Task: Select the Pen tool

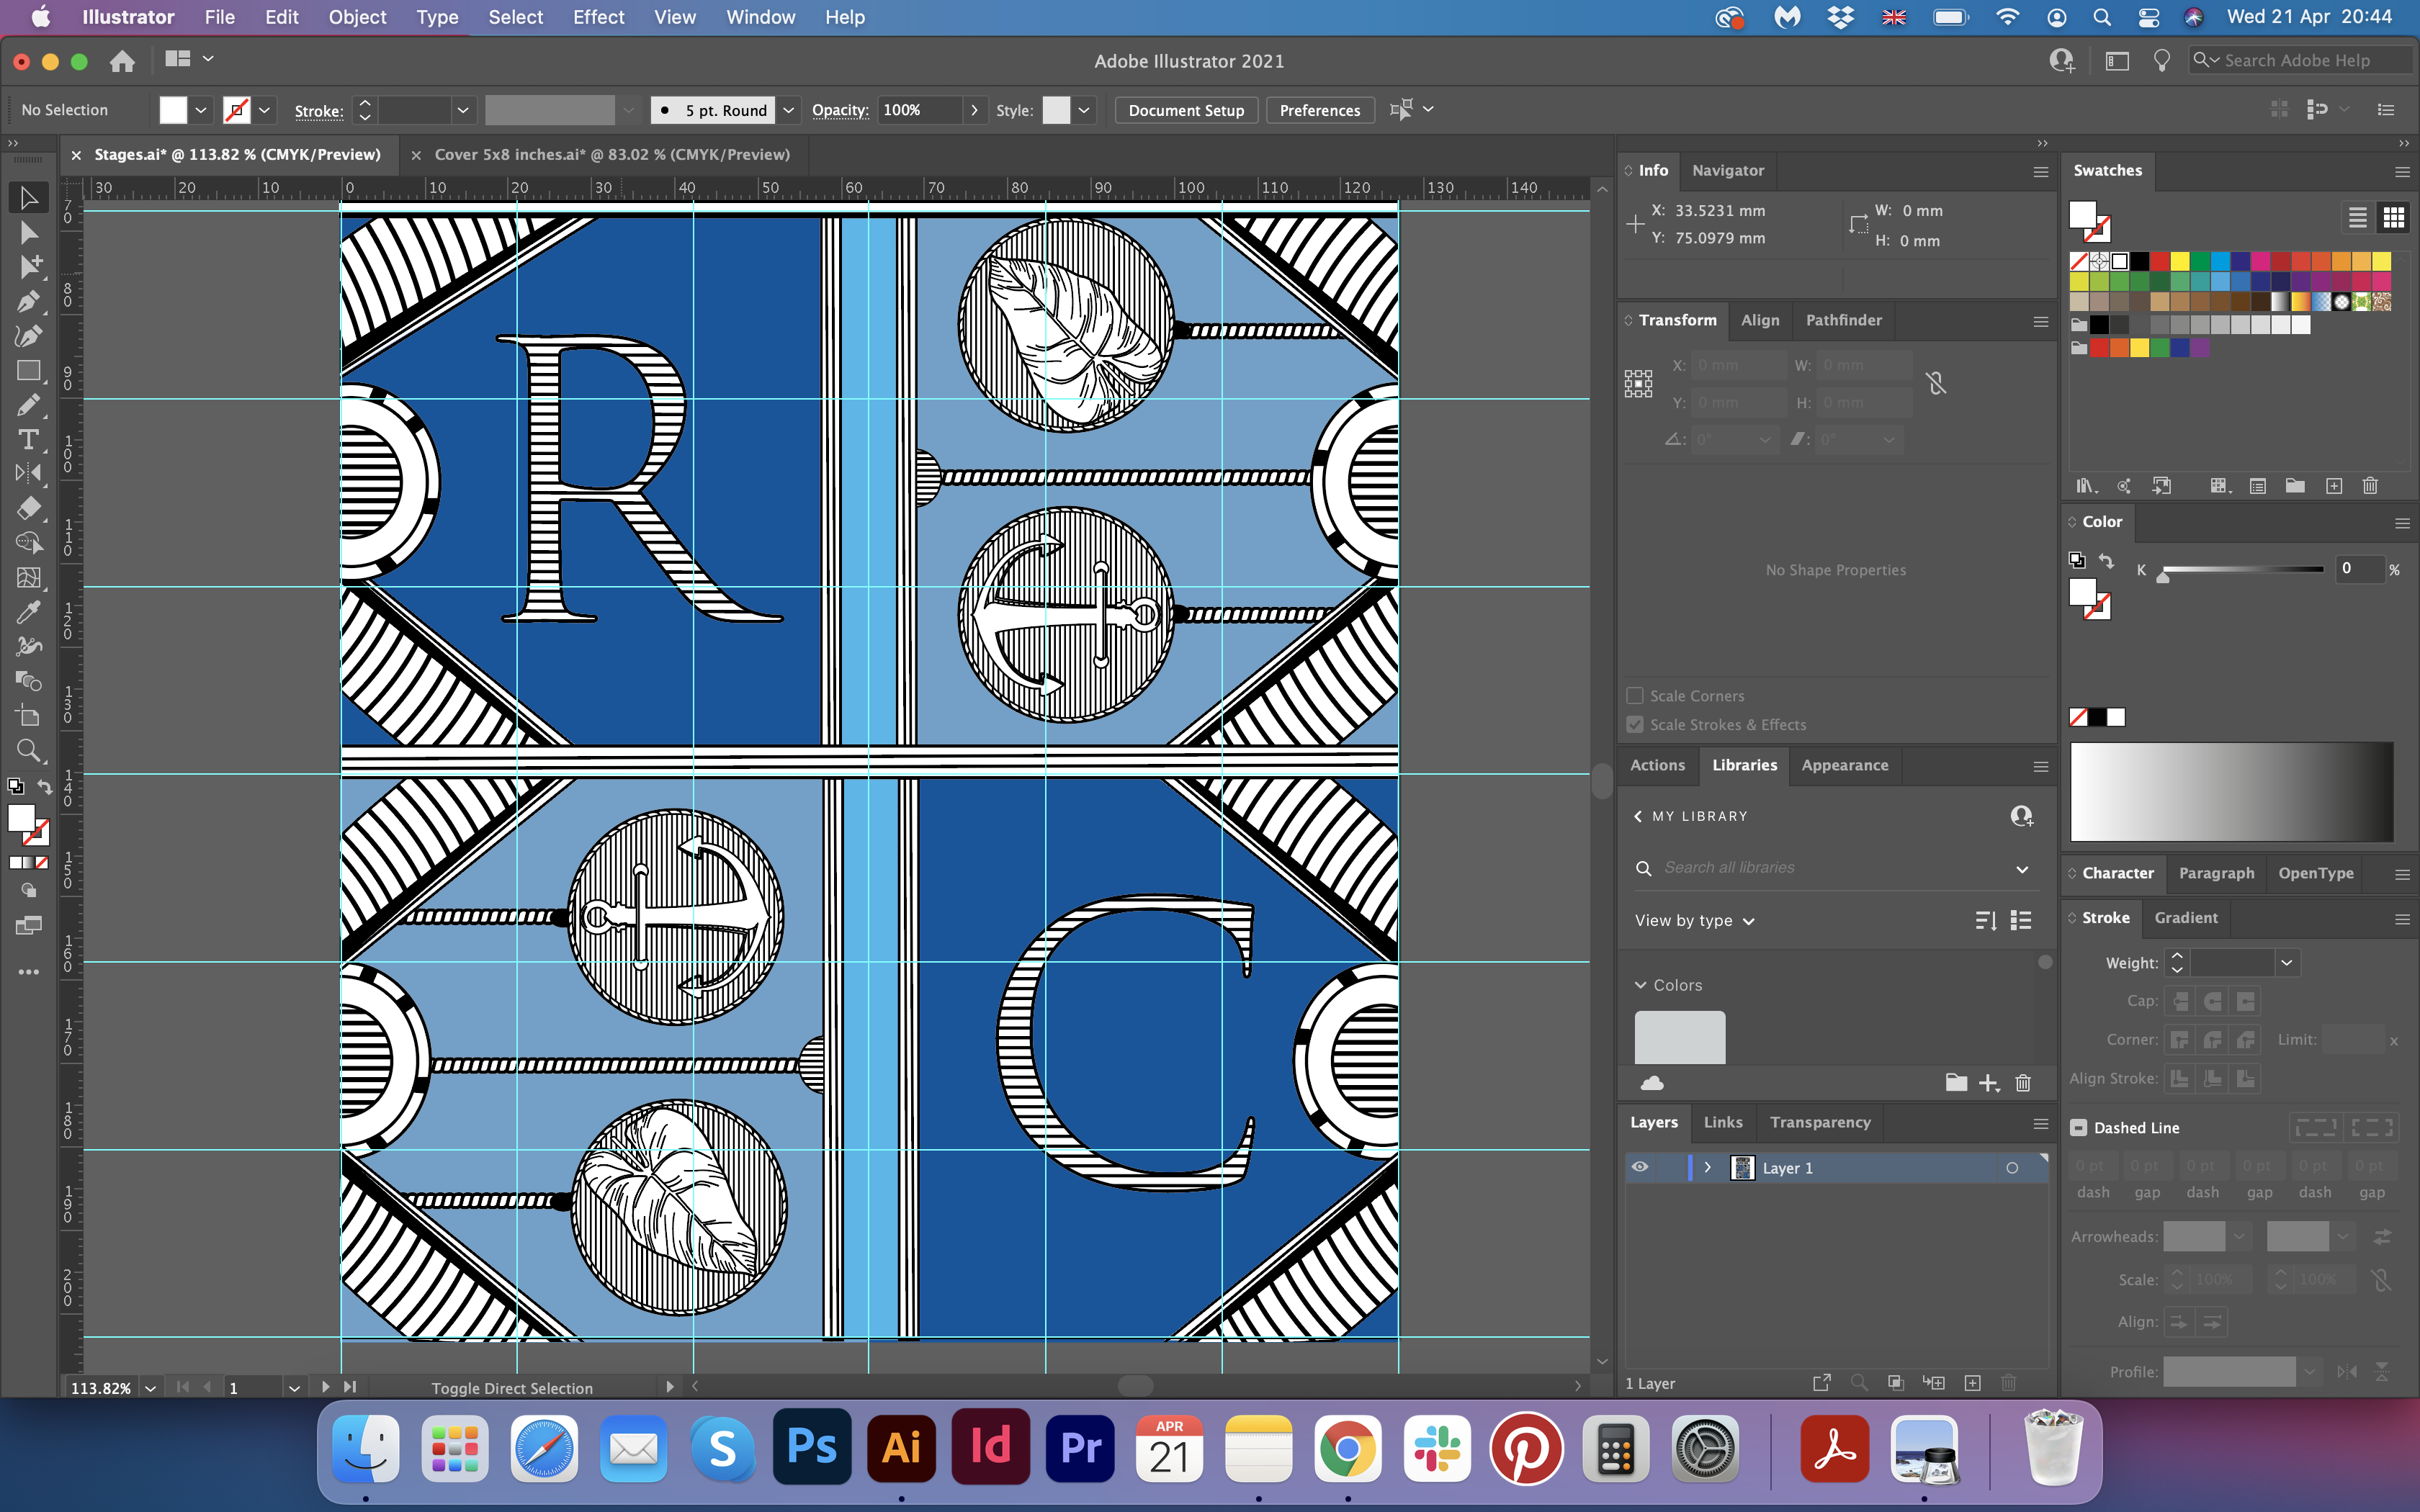Action: (x=28, y=301)
